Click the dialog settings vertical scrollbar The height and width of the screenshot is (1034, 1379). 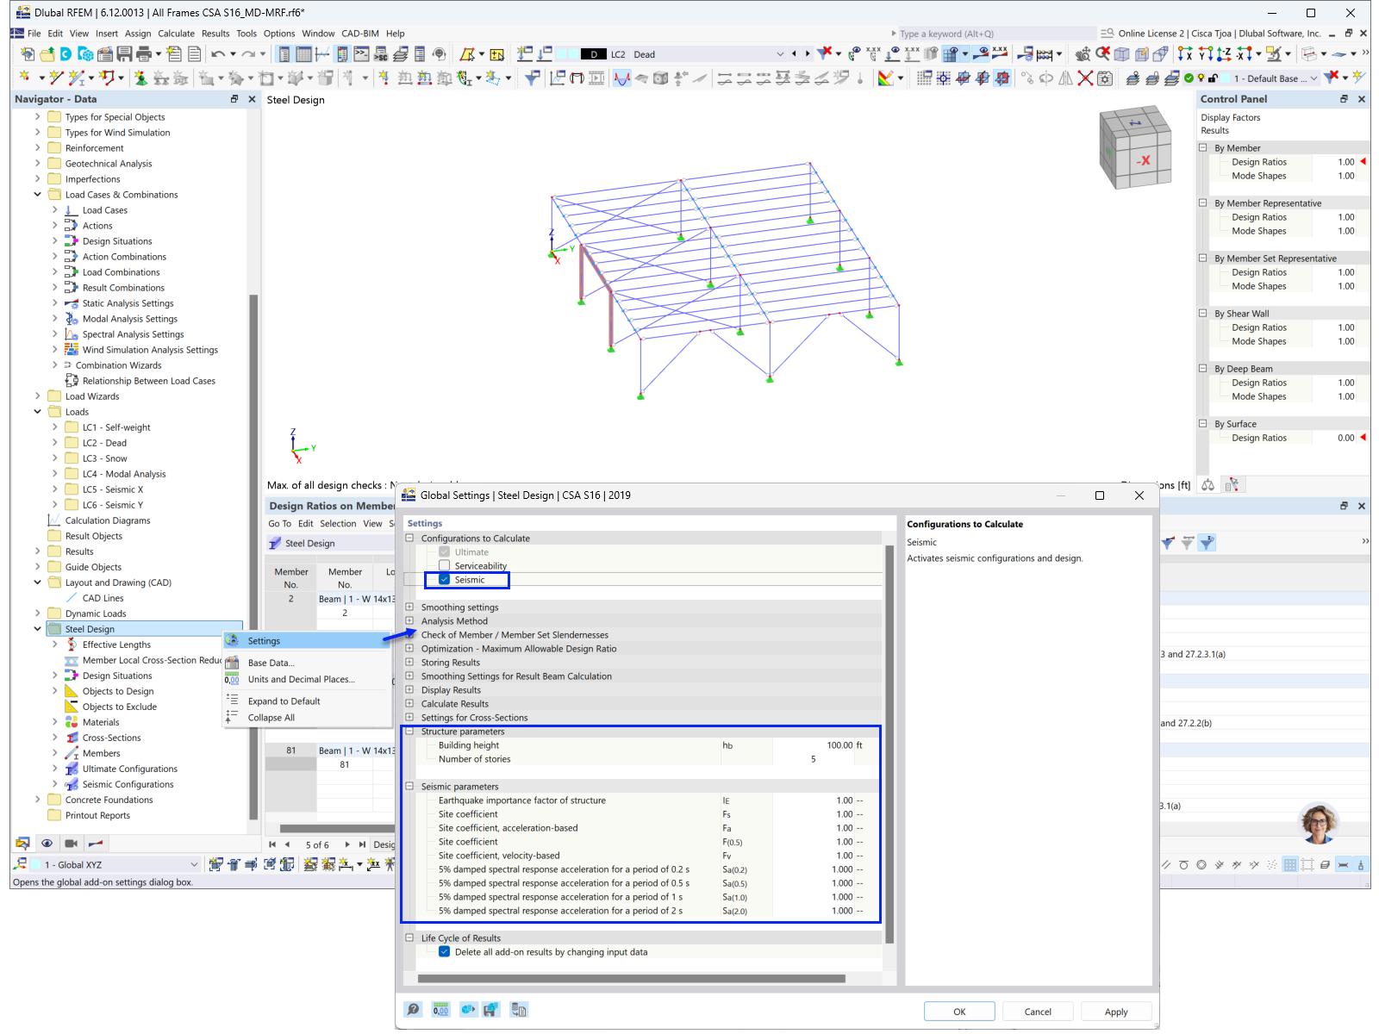click(889, 744)
